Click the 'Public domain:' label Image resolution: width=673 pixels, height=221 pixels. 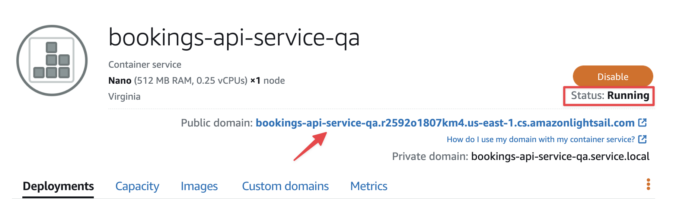click(217, 123)
